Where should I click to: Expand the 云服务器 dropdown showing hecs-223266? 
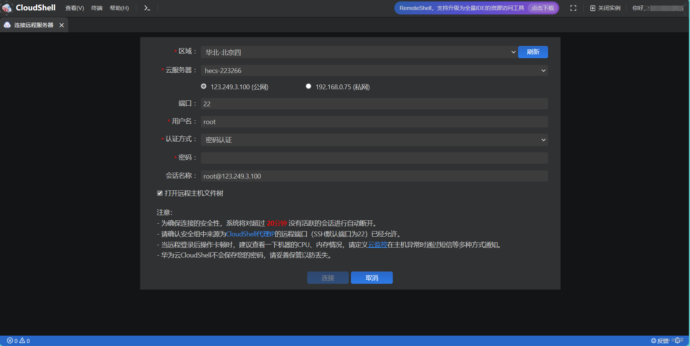[x=374, y=70]
